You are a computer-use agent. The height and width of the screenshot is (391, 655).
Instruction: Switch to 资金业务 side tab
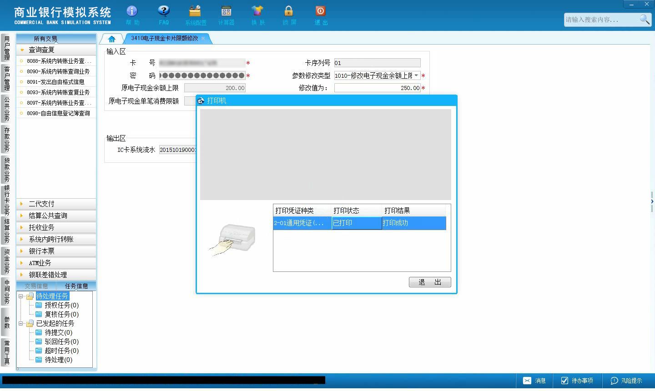pyautogui.click(x=6, y=261)
